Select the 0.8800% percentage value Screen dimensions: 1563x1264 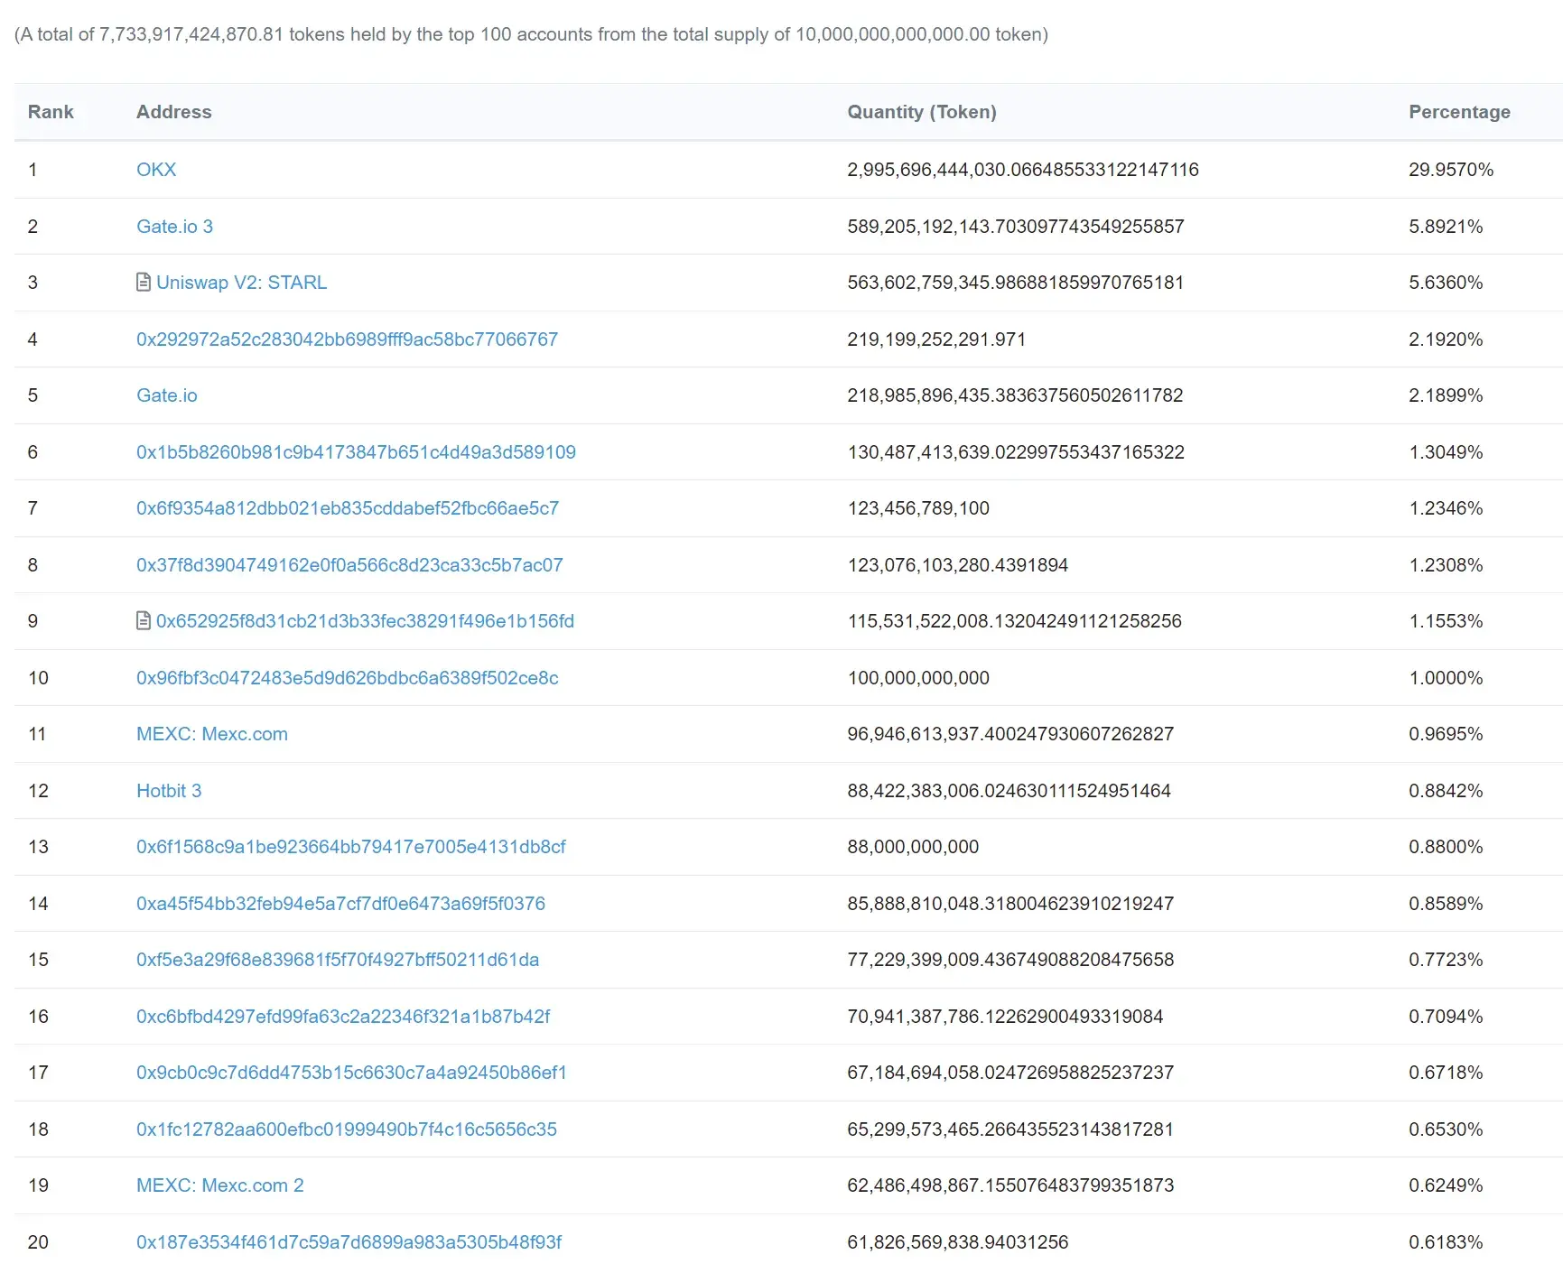(x=1446, y=847)
